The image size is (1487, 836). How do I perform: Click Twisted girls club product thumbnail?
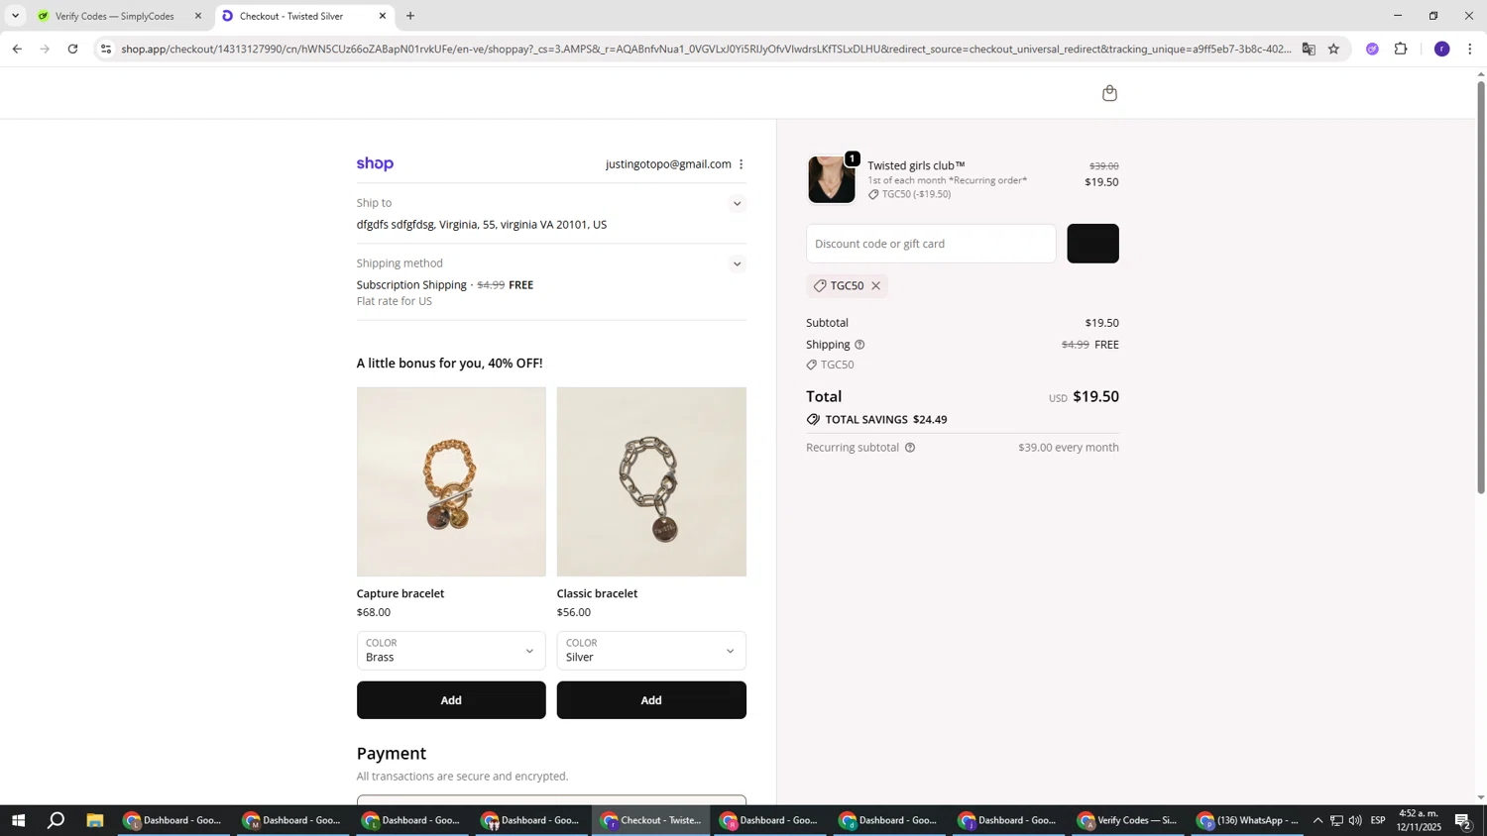tap(831, 179)
